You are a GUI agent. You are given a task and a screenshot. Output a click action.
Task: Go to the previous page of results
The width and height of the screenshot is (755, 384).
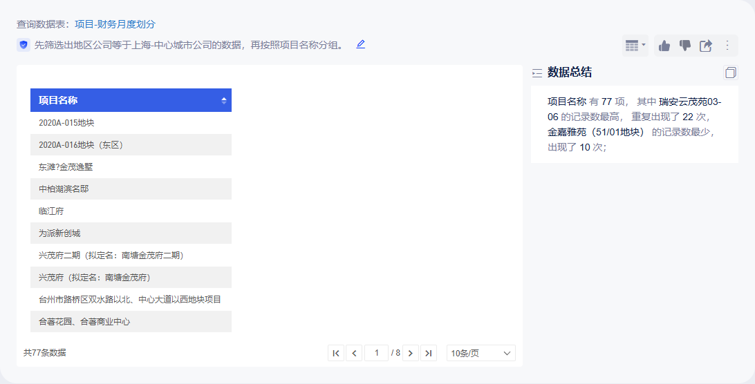[x=354, y=353]
